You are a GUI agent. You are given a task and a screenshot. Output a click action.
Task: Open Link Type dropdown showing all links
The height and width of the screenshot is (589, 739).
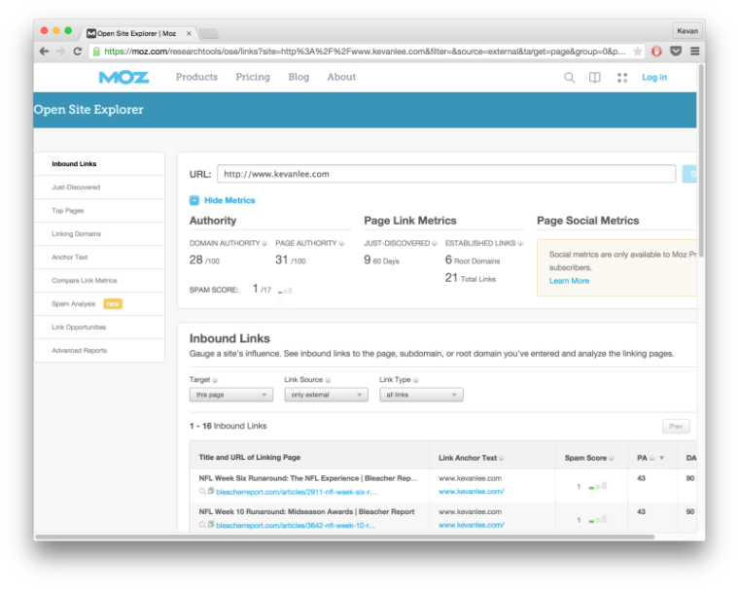(421, 395)
